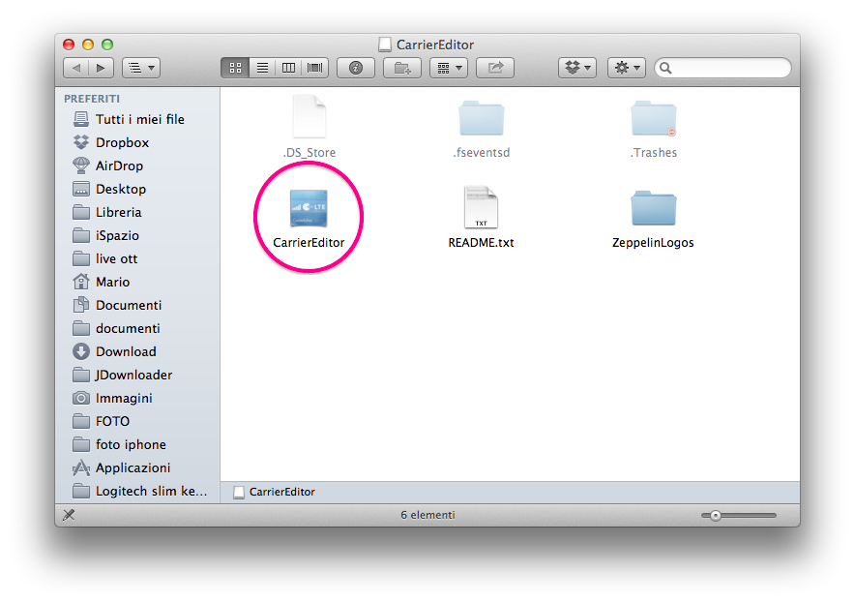Go back with the back arrow button
The image size is (855, 603).
pos(76,68)
